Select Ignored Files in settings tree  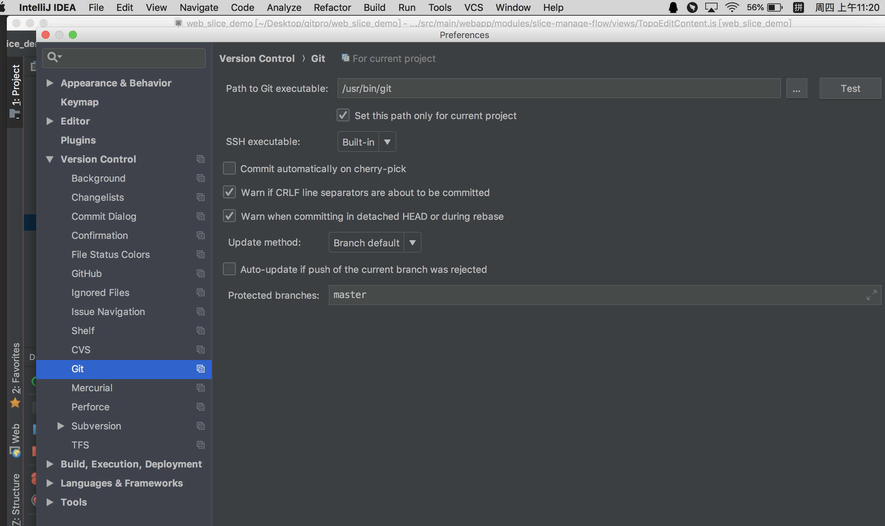(x=100, y=292)
